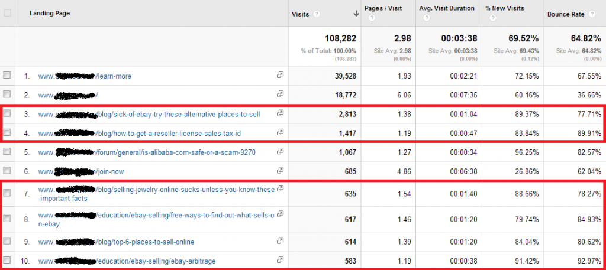The image size is (606, 270).
Task: Check the box for row 4 reseller-license
Action: coord(7,133)
